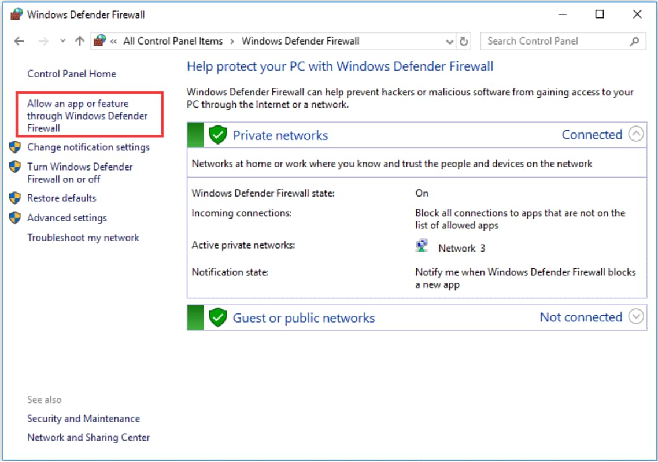
Task: Click the shield icon next to Change notification settings
Action: [x=14, y=147]
